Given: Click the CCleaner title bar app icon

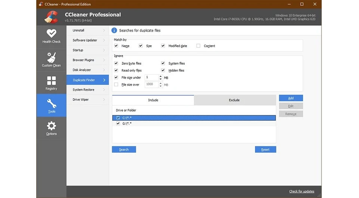Looking at the screenshot, I should (x=41, y=4).
